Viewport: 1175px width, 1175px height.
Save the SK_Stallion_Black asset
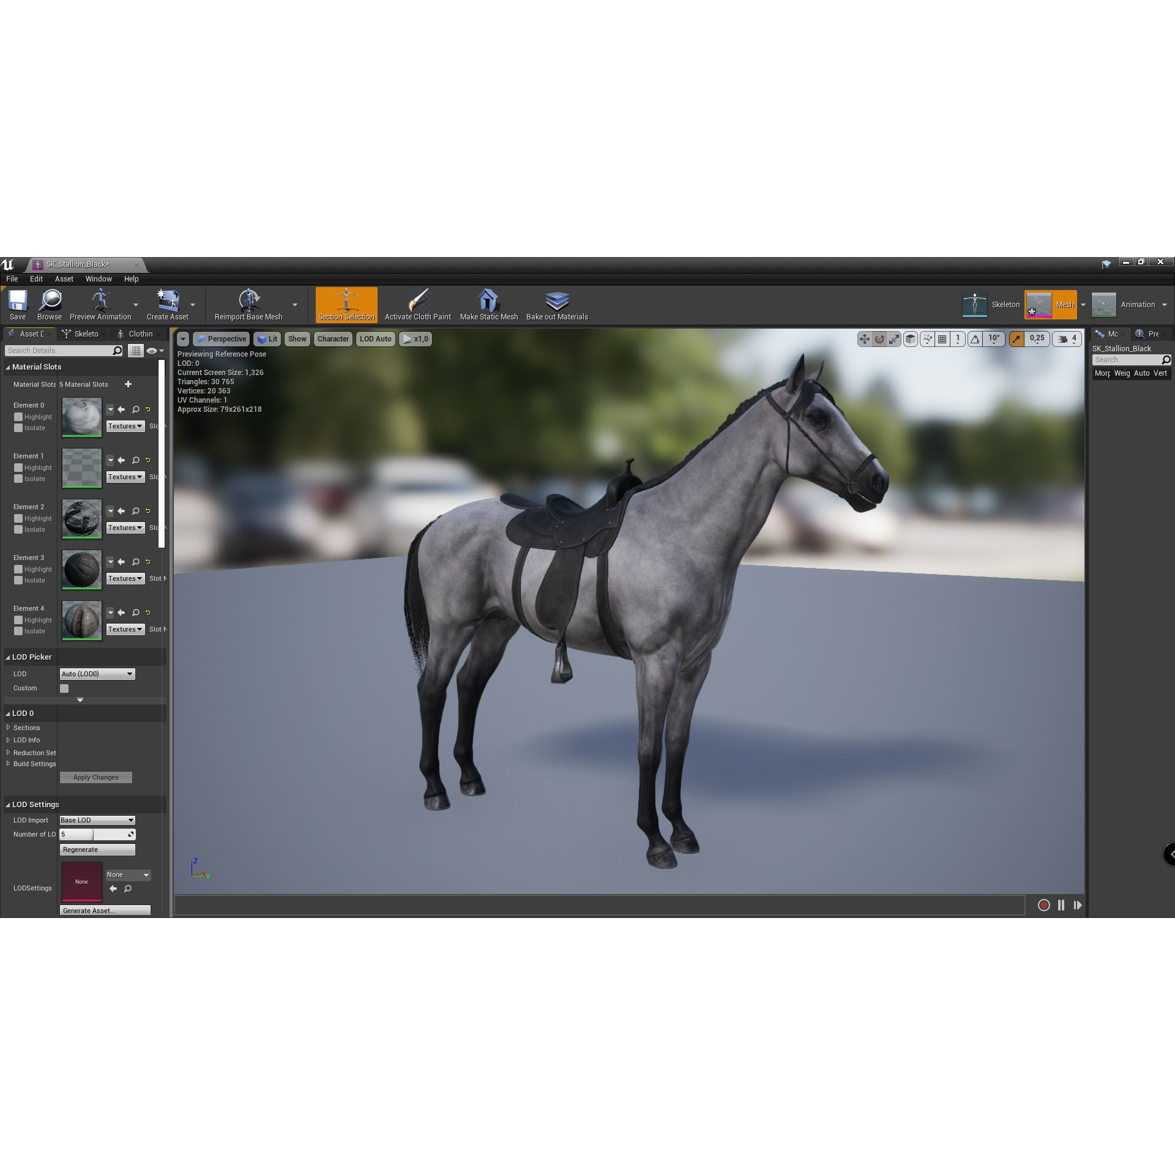(17, 304)
